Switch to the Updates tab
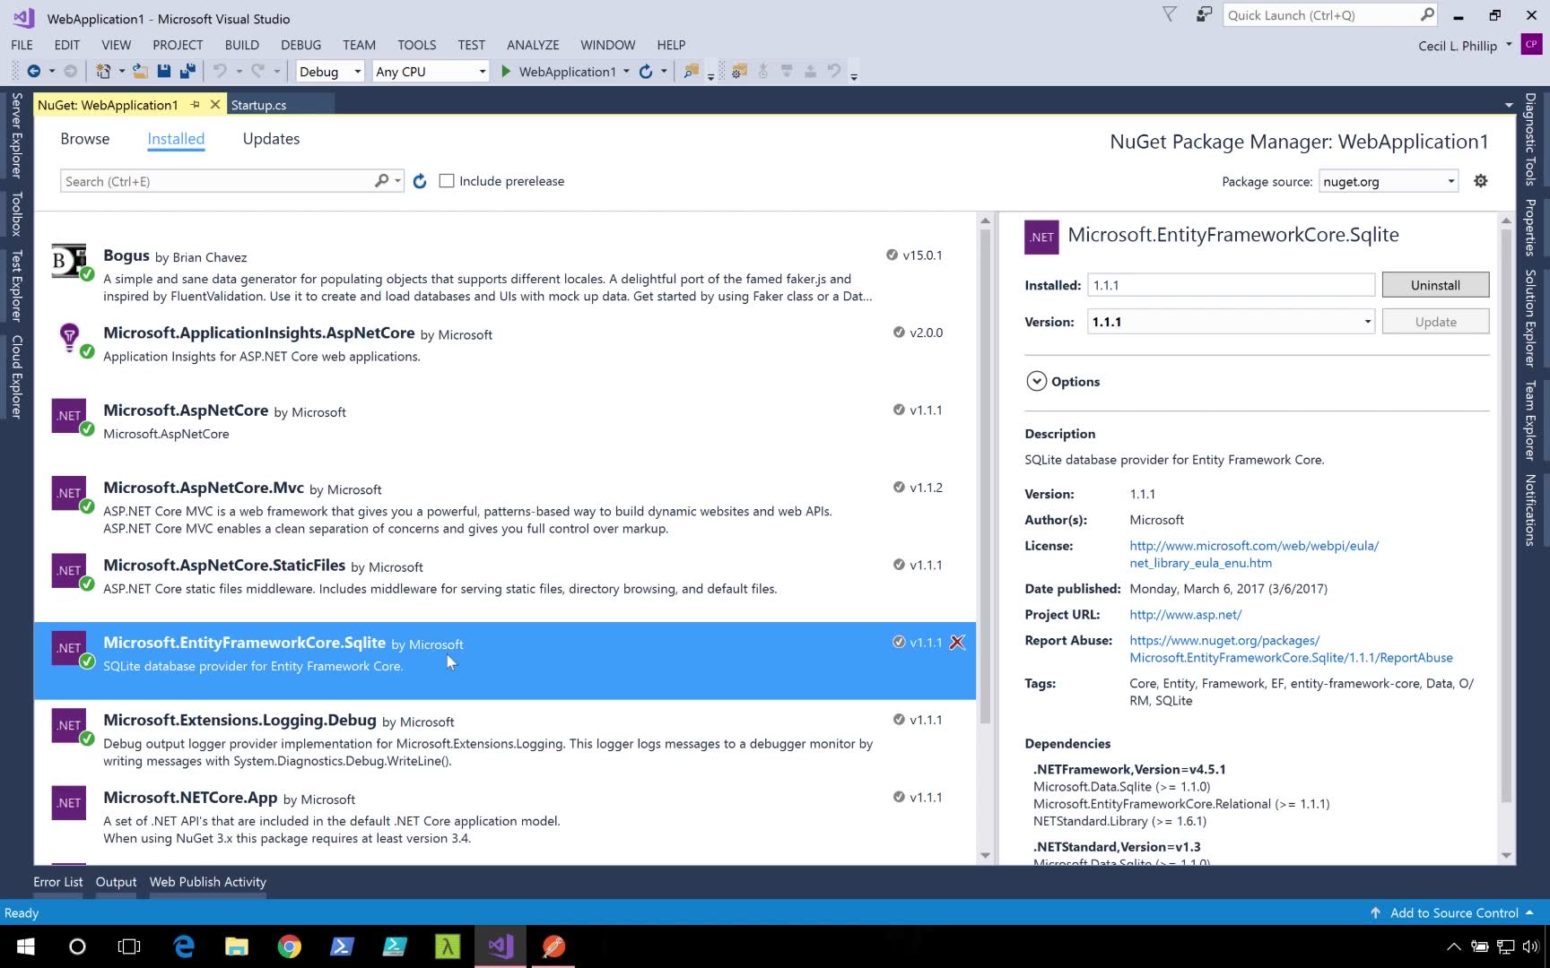This screenshot has width=1550, height=968. 271,139
